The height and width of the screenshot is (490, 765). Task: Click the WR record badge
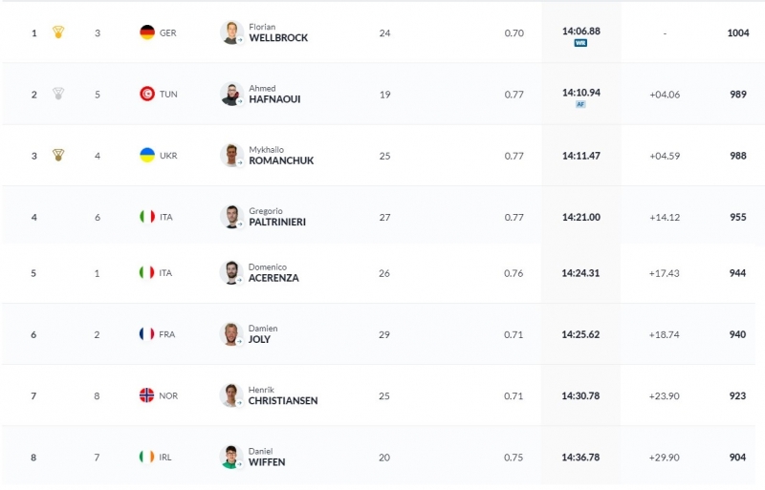[x=580, y=43]
